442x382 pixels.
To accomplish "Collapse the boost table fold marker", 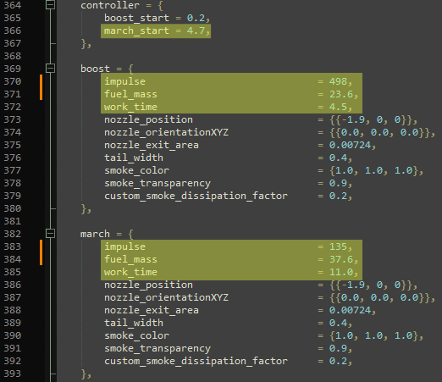I will pos(50,69).
